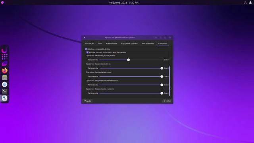The height and width of the screenshot is (143, 254).
Task: Open the top-left panel menu icon
Action: point(2,2)
